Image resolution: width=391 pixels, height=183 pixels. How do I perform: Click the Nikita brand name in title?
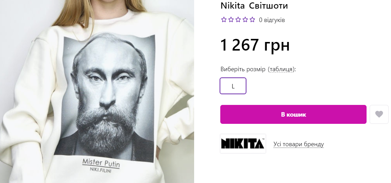click(x=233, y=6)
